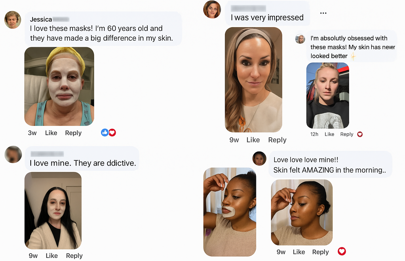This screenshot has width=405, height=261.
Task: Like the "I love mine" comment
Action: pyautogui.click(x=52, y=256)
